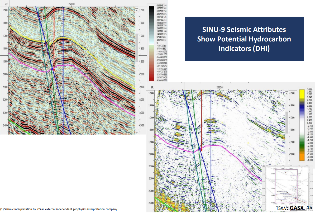Click the scroll-up arrow in the lower seismic attribute panel
This screenshot has width=315, height=213.
coord(287,94)
